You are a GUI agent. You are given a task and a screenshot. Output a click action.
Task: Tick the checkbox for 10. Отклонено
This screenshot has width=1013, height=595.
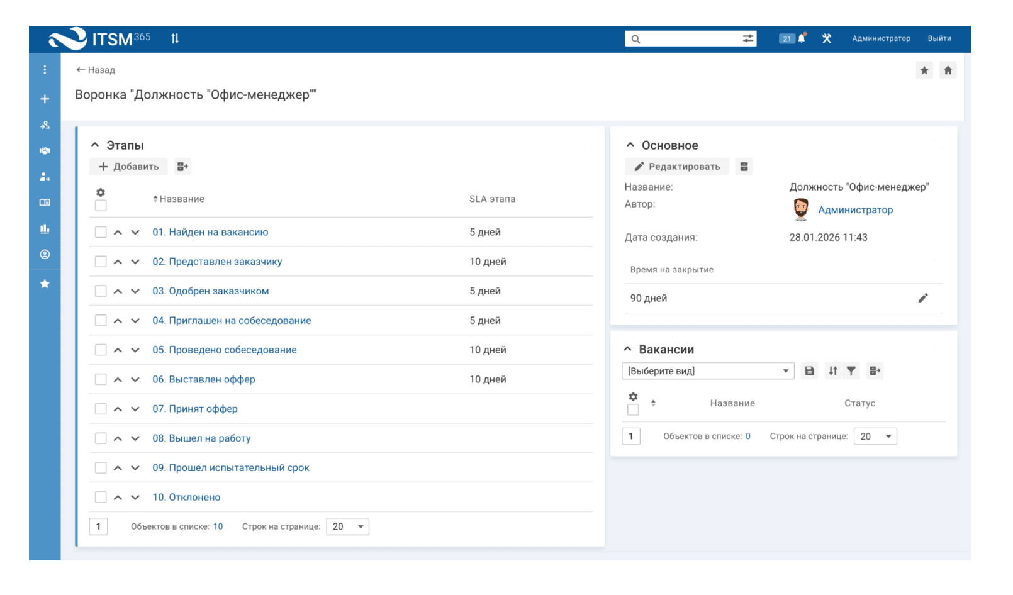pos(101,497)
